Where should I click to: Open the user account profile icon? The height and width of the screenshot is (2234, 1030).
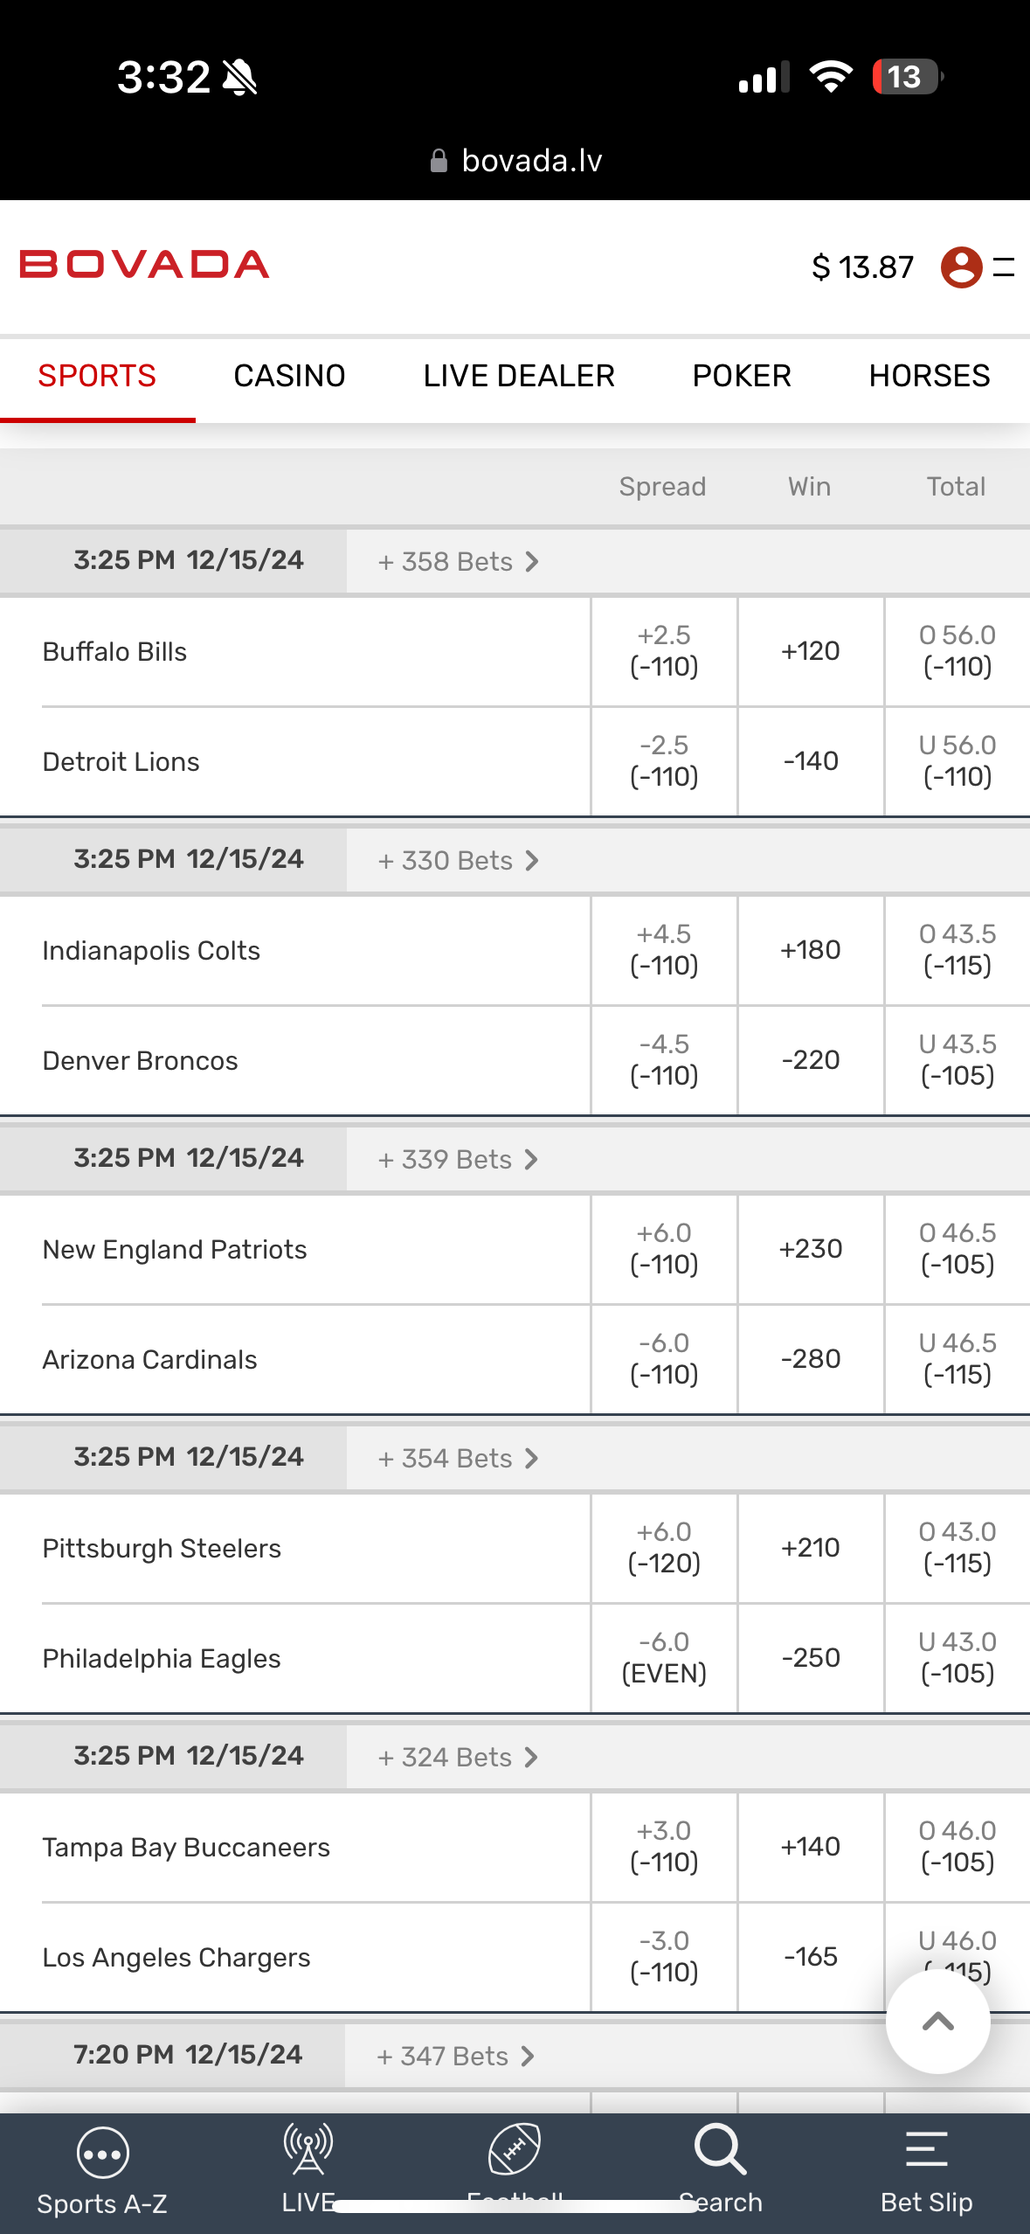click(x=961, y=267)
